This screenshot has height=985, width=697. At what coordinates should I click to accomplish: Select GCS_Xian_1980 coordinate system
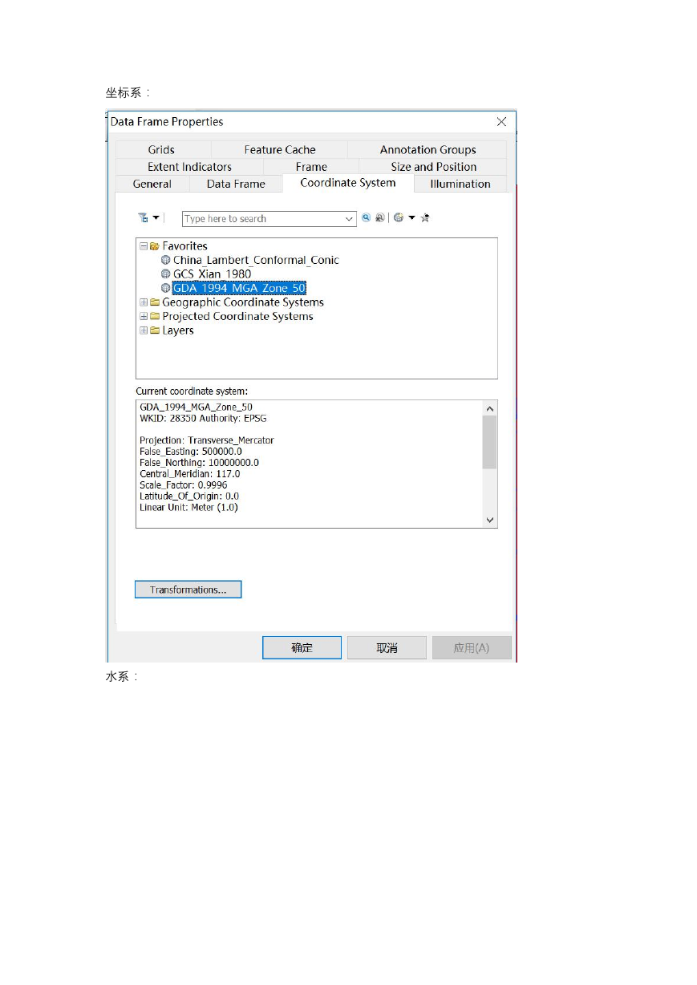(212, 274)
